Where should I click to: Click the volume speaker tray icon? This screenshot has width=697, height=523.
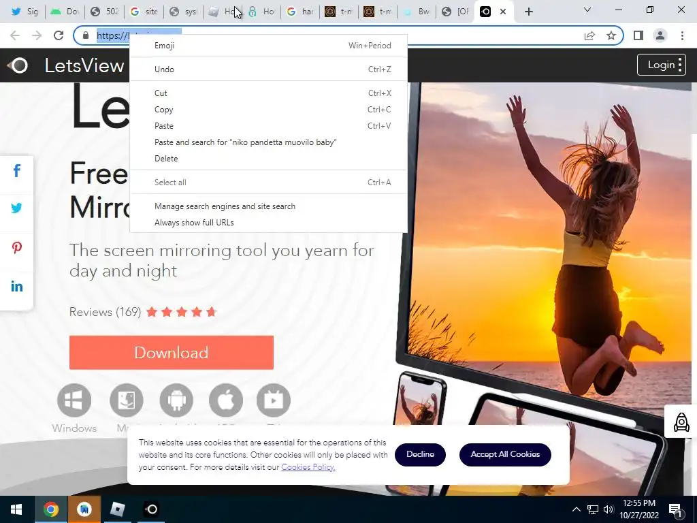pyautogui.click(x=608, y=509)
